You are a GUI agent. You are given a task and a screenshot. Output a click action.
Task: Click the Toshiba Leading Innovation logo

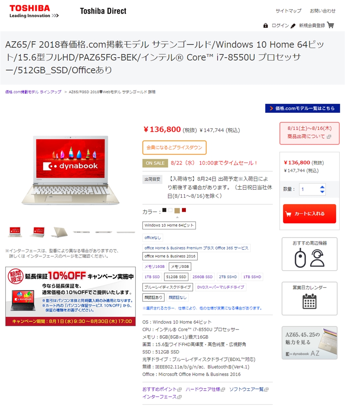tap(34, 12)
